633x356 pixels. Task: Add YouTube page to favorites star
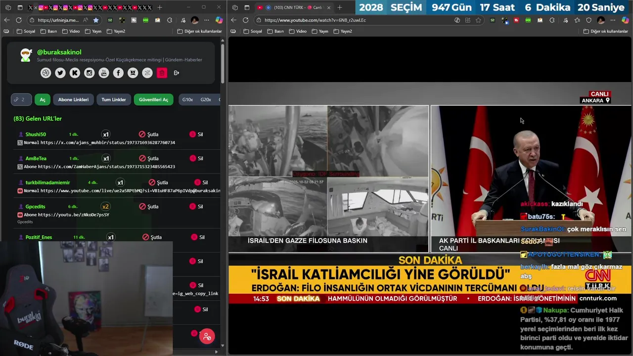click(478, 20)
